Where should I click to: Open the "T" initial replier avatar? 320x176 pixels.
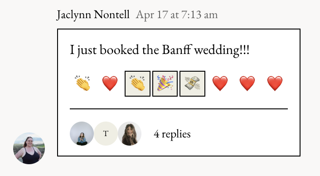(106, 133)
